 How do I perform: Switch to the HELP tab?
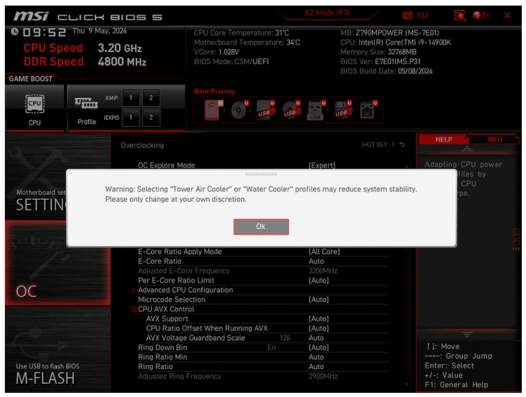point(444,139)
